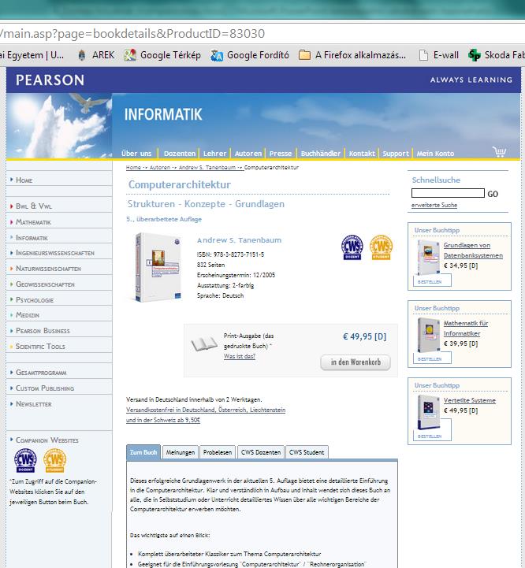The image size is (525, 568).
Task: Open Dozenten in top navigation
Action: coord(180,154)
